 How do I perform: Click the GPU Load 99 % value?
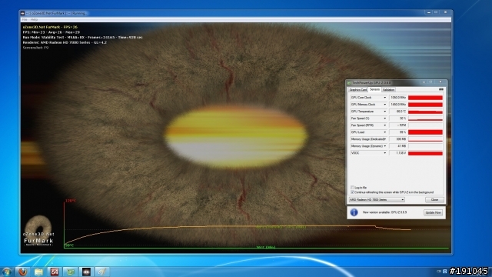(x=398, y=132)
